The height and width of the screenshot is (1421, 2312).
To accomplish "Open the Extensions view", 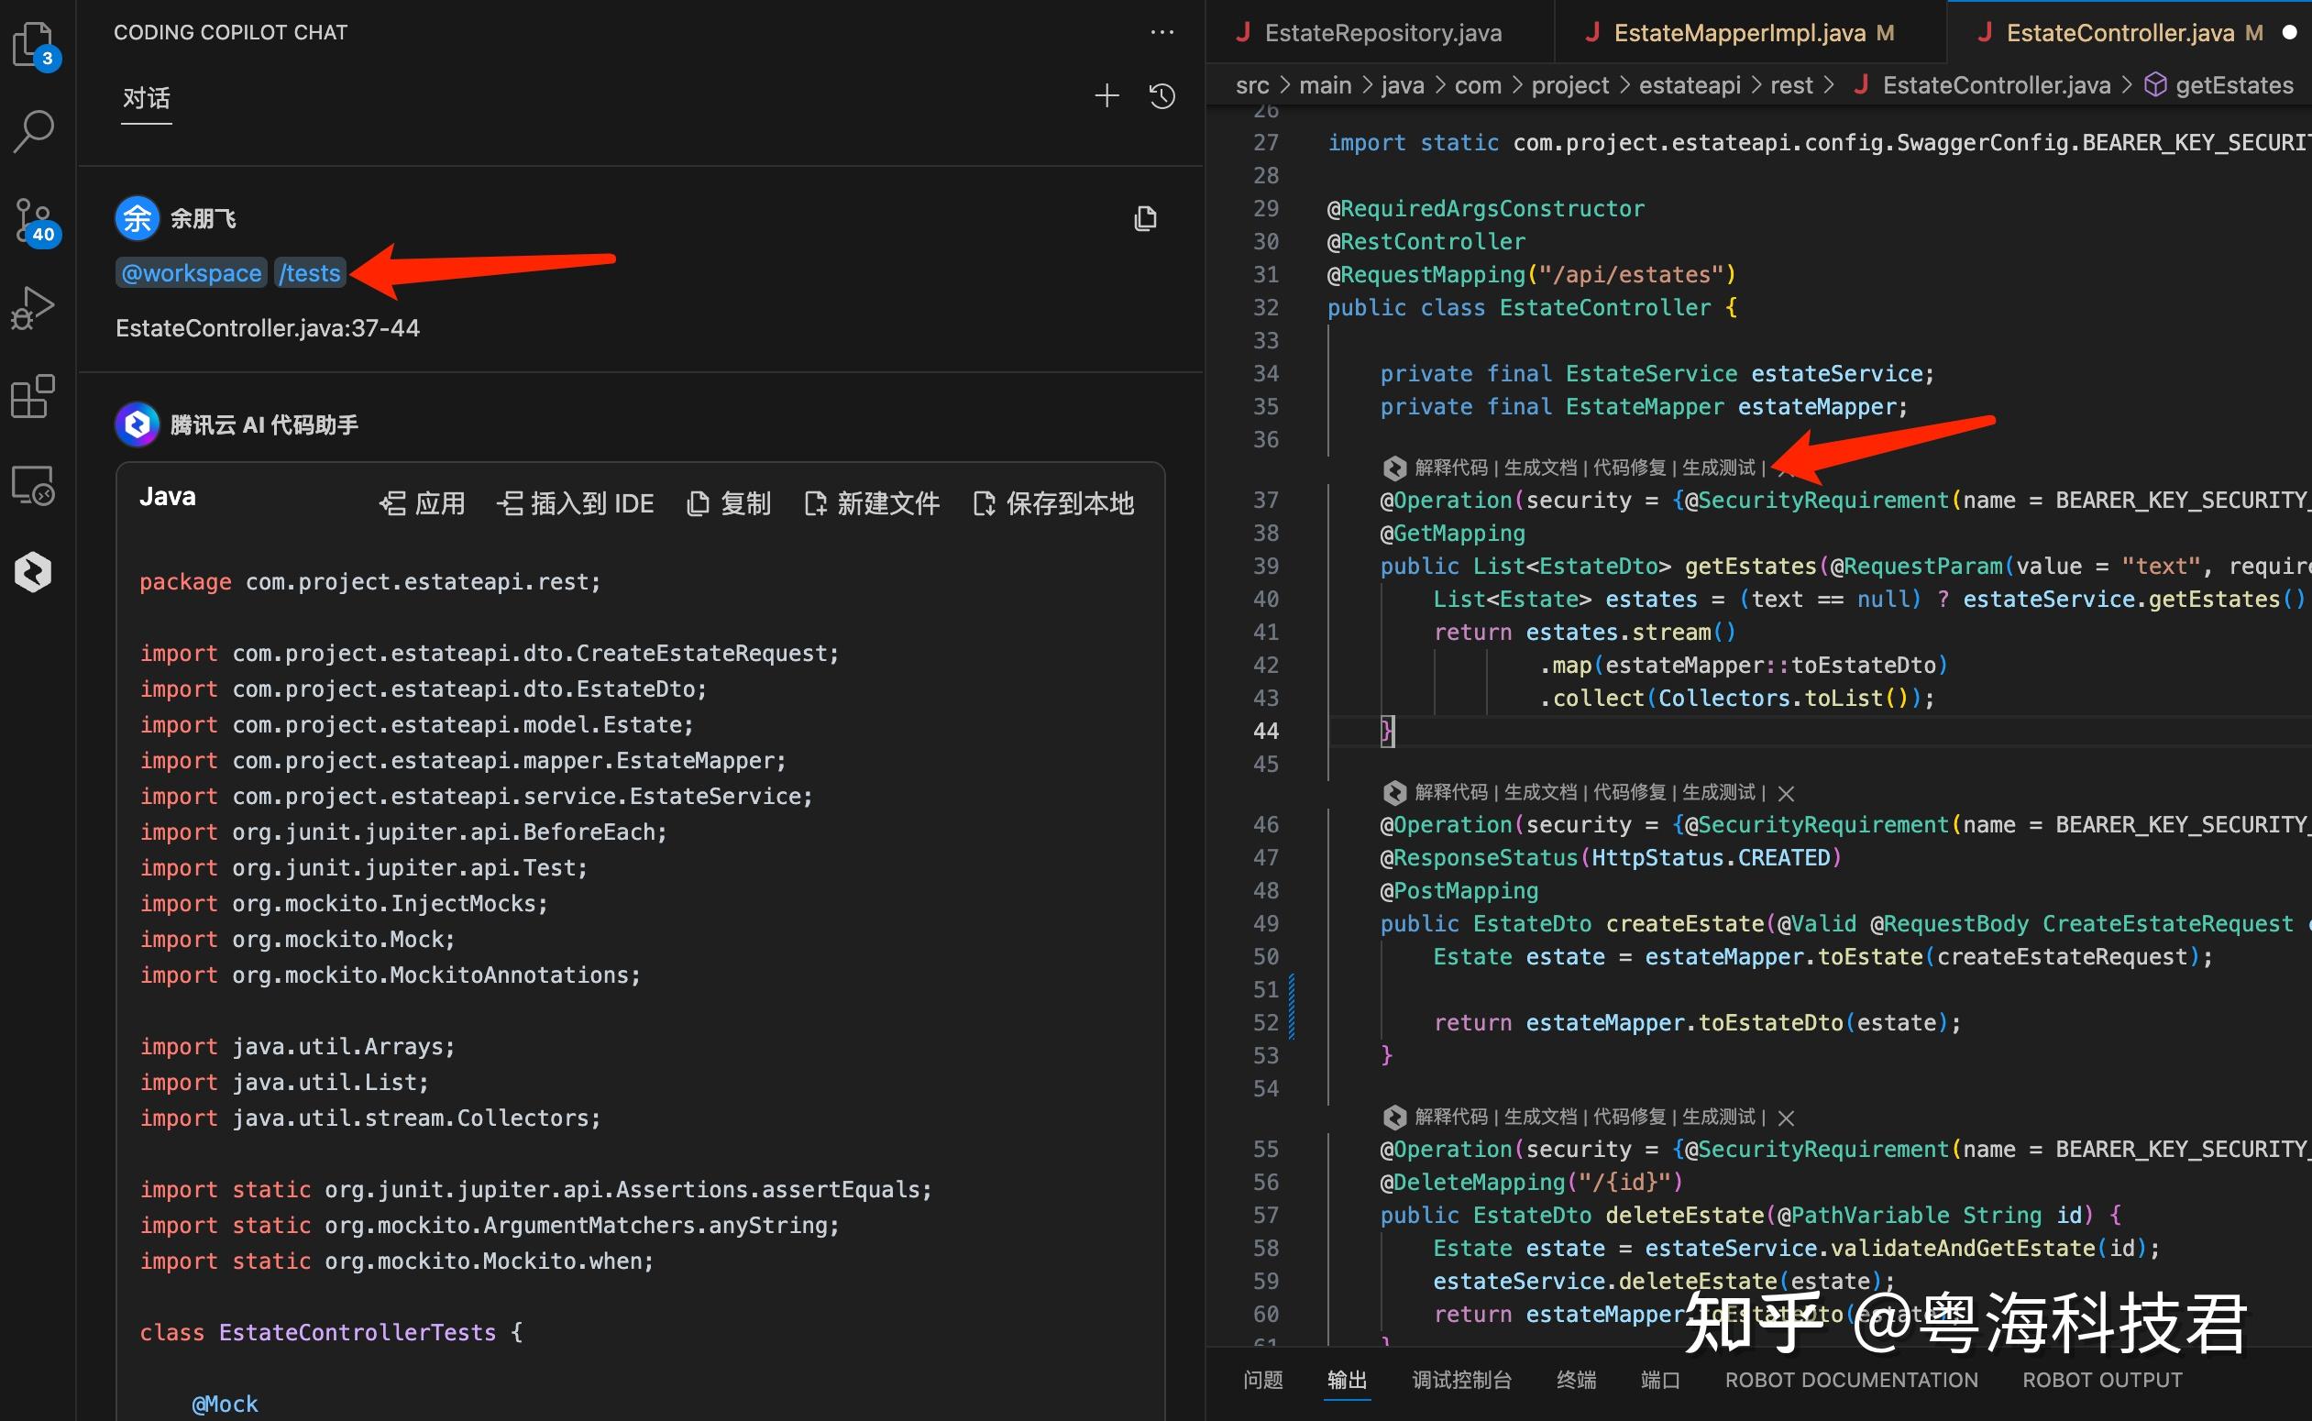I will click(x=34, y=397).
